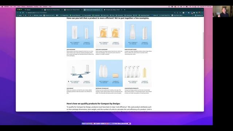This screenshot has height=131, width=233.
Task: Click the Concentrated Products image
Action: point(138,73)
